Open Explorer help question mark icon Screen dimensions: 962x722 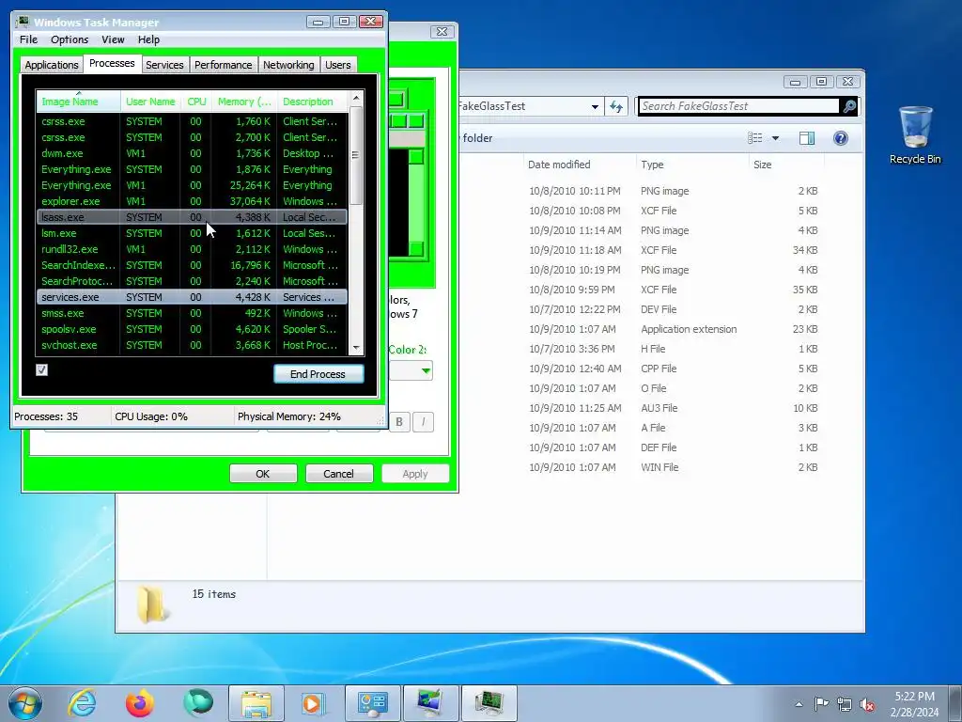(x=841, y=138)
